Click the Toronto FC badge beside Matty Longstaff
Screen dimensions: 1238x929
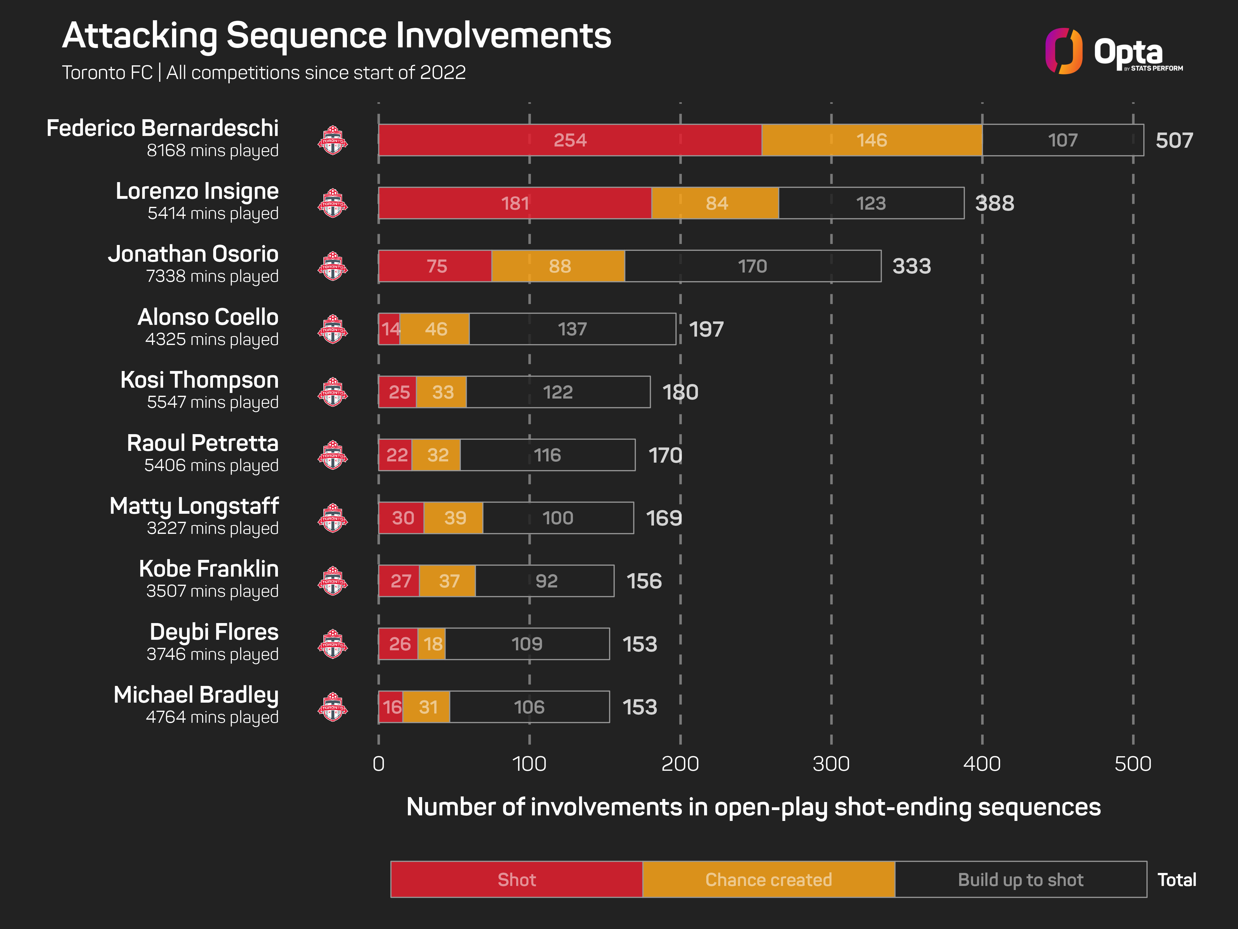[332, 518]
